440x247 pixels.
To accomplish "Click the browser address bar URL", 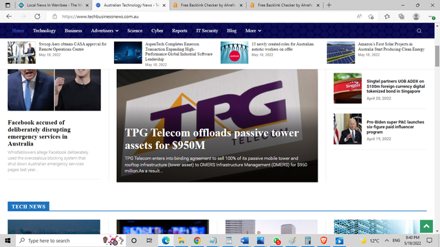I will [x=100, y=16].
